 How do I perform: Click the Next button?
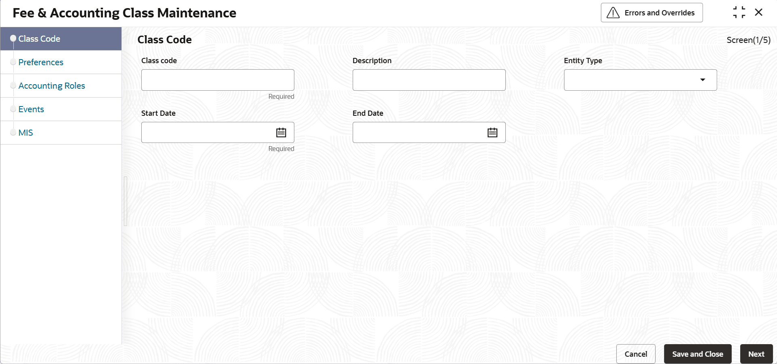(756, 354)
